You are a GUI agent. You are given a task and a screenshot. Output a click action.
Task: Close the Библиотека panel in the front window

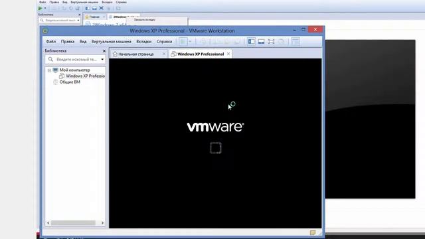point(104,50)
